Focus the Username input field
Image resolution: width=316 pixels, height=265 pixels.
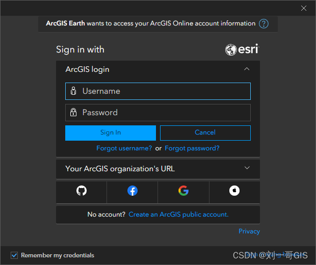pyautogui.click(x=158, y=91)
